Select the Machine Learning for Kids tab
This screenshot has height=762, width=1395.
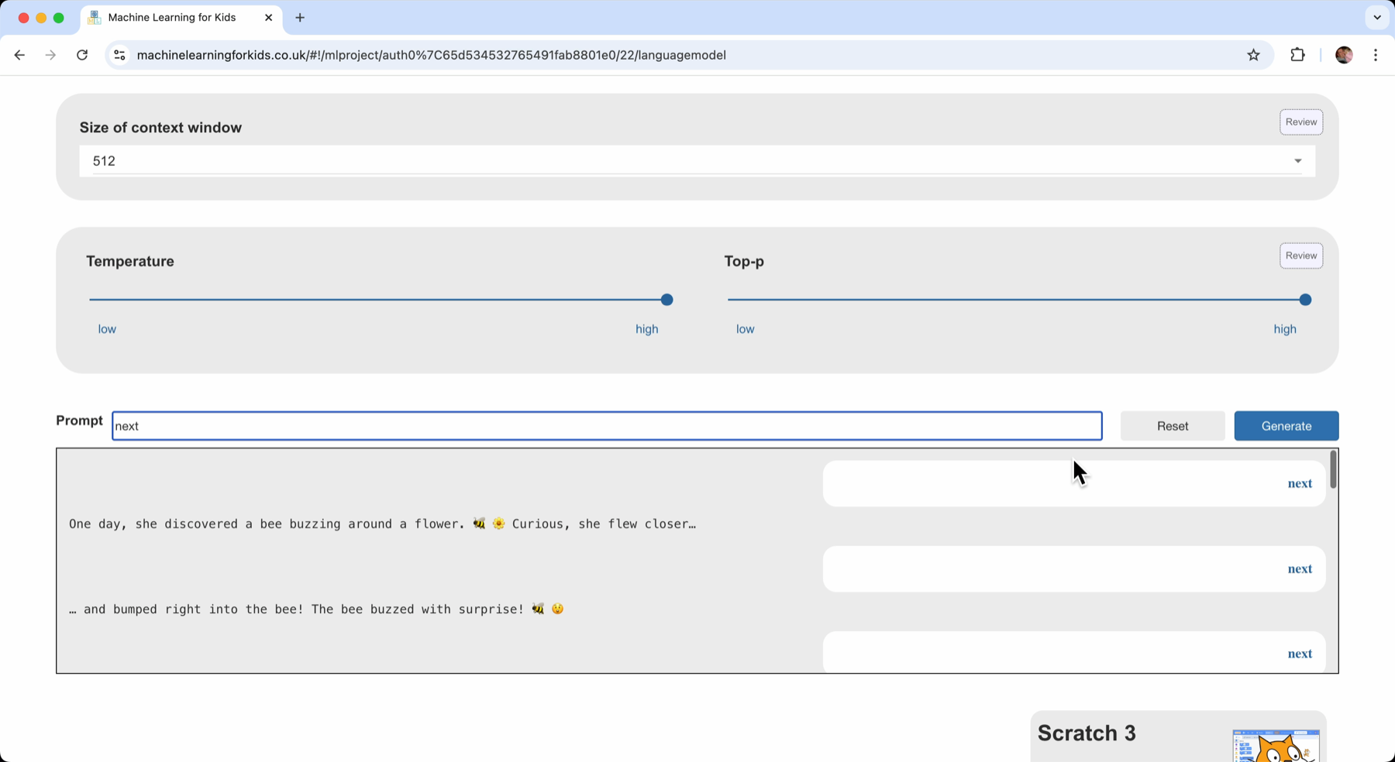172,17
